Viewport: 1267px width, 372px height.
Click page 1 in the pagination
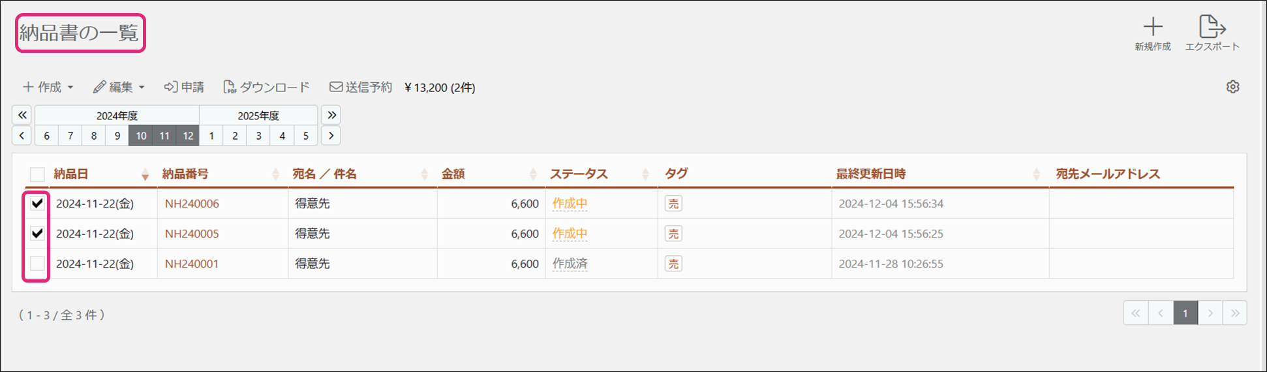click(1185, 313)
